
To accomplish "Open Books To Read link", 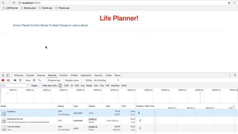I will pos(49,25).
